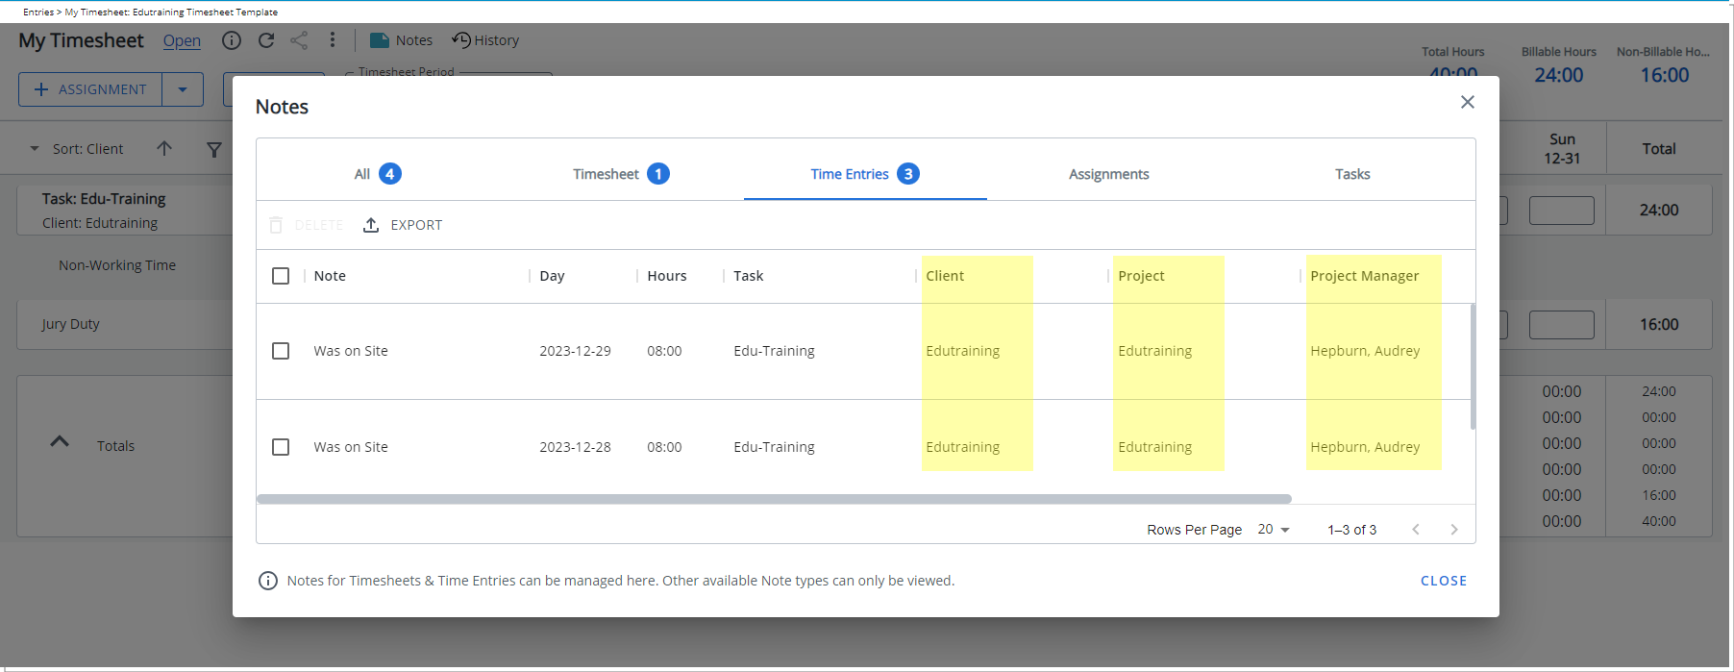Click the horizontal scrollbar in notes table
1734x672 pixels.
pos(774,499)
